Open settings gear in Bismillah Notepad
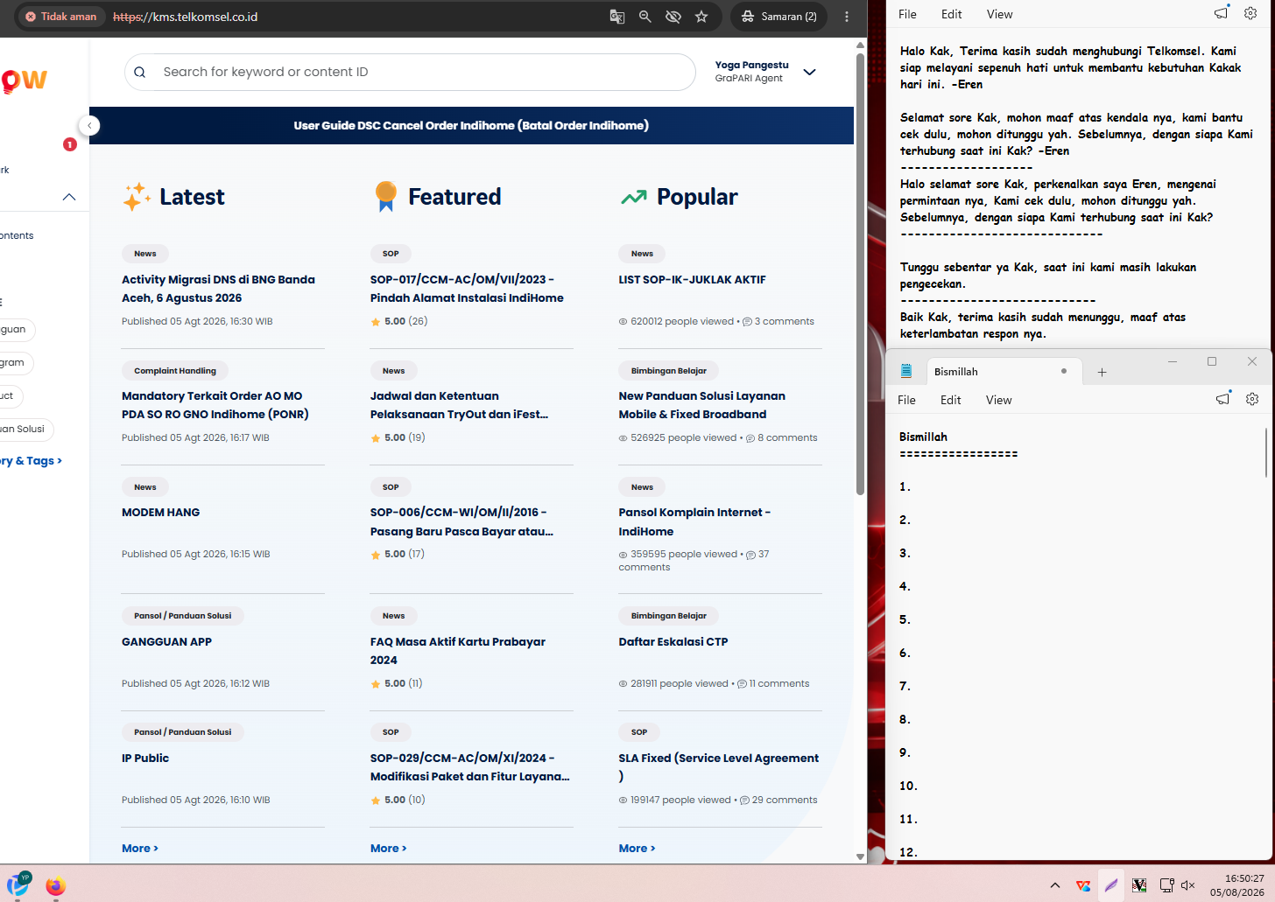 [1252, 399]
